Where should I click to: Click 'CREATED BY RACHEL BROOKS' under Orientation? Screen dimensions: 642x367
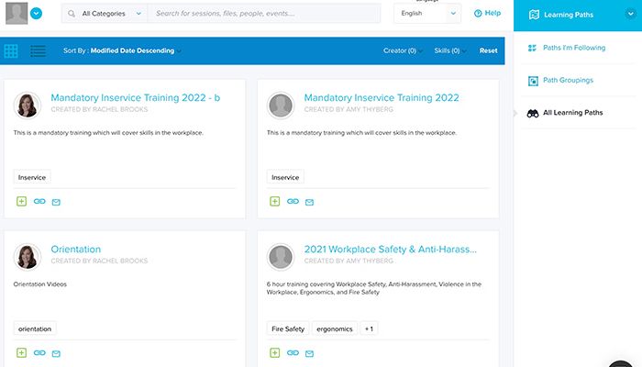pyautogui.click(x=99, y=261)
